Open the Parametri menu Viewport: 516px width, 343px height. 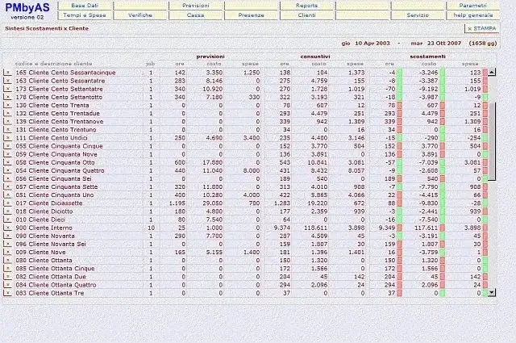point(473,6)
